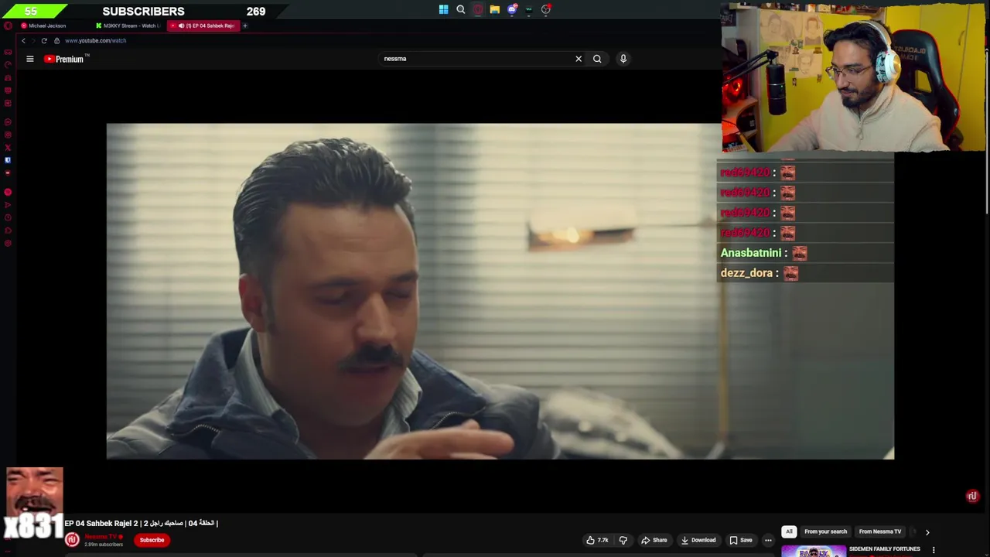Open Instagram in the Opera sidebar
Image resolution: width=990 pixels, height=557 pixels.
pos(8,135)
